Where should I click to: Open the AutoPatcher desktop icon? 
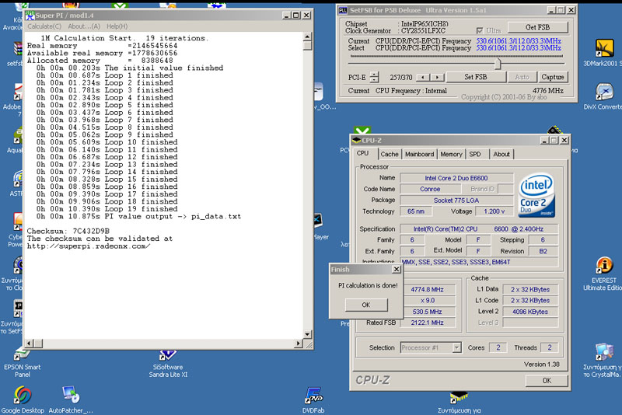click(71, 395)
